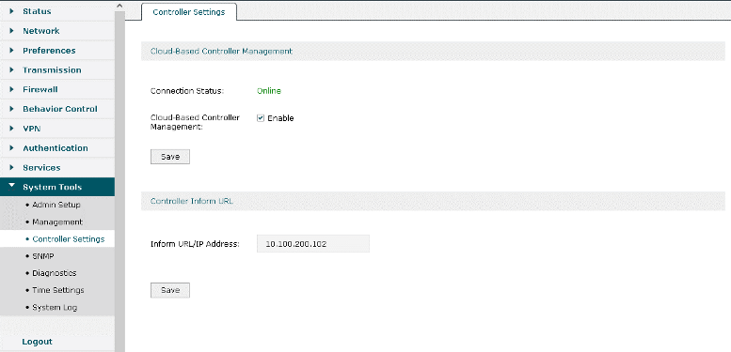Save Cloud-Based Controller Management settings
This screenshot has height=352, width=731.
170,157
